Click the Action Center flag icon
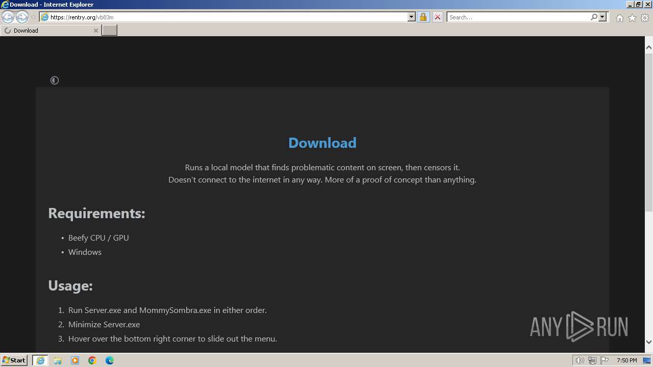This screenshot has width=653, height=367. 605,360
